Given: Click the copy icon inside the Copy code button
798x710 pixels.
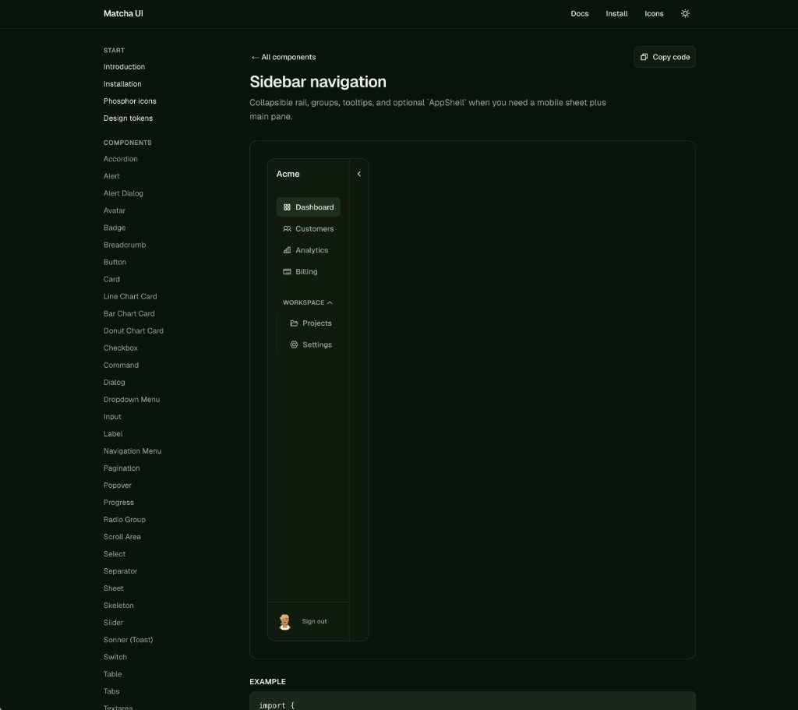Looking at the screenshot, I should pos(644,57).
